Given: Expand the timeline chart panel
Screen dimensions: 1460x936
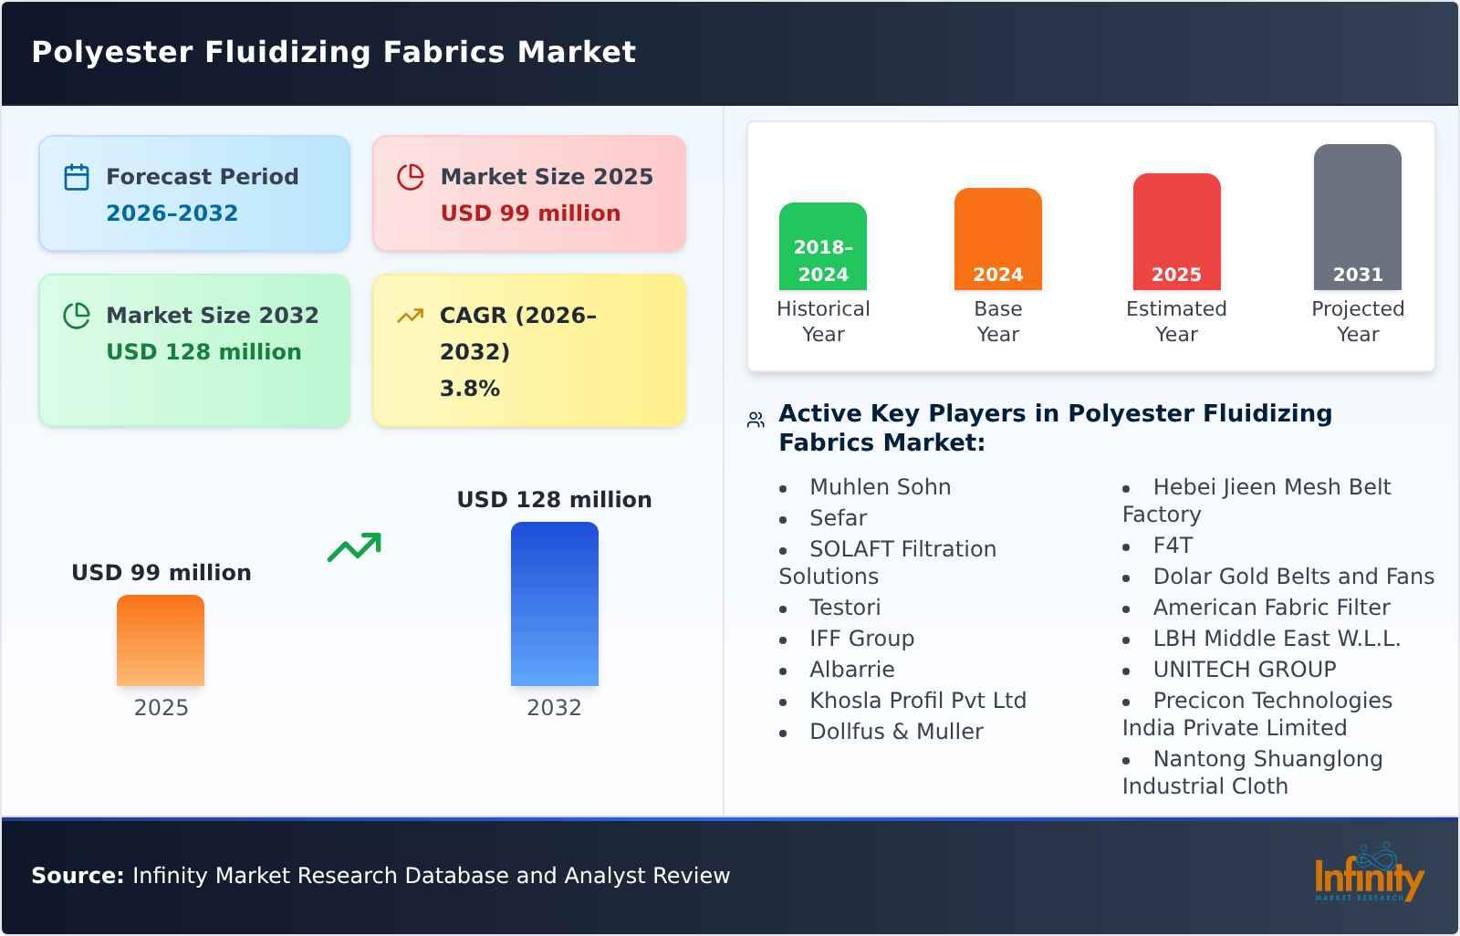Looking at the screenshot, I should coord(1090,246).
